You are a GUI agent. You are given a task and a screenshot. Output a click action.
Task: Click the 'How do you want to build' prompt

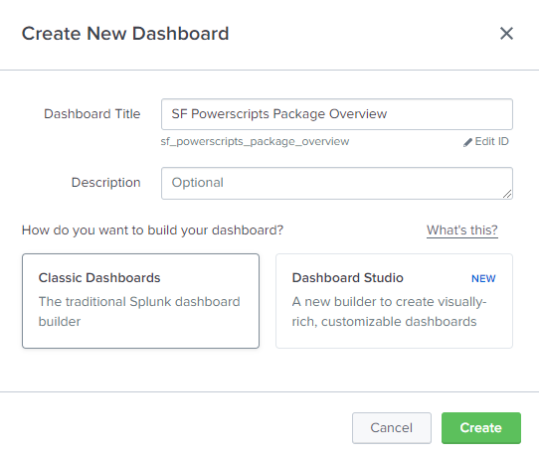(152, 230)
